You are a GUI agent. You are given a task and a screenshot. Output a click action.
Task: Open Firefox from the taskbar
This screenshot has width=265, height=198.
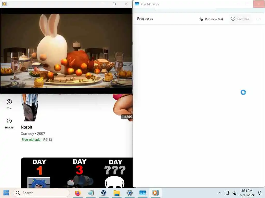[x=78, y=193]
